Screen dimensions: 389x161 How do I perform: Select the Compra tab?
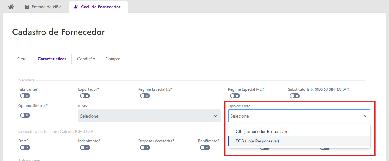pyautogui.click(x=113, y=59)
